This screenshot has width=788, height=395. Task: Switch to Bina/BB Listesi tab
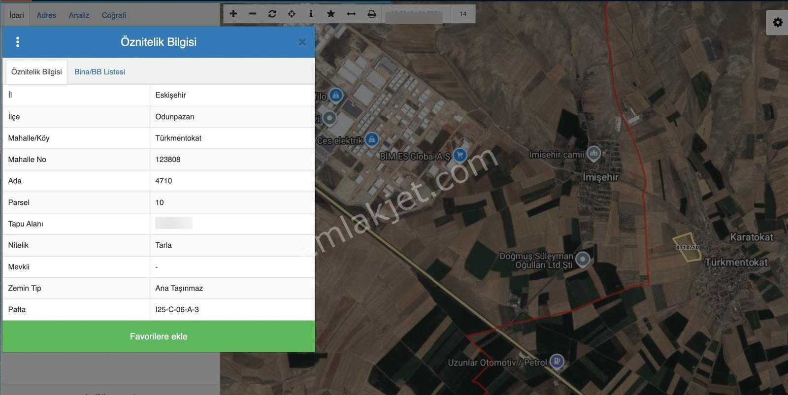(99, 72)
